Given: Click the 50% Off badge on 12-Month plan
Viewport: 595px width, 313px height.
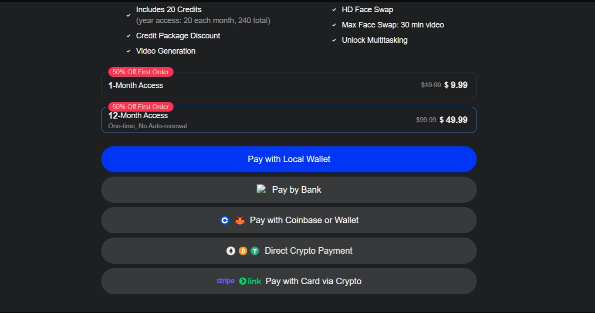Looking at the screenshot, I should click(141, 106).
